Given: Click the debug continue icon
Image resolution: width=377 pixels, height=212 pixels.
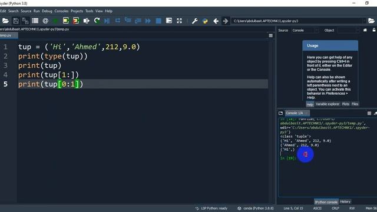Looking at the screenshot, I should pos(148,21).
